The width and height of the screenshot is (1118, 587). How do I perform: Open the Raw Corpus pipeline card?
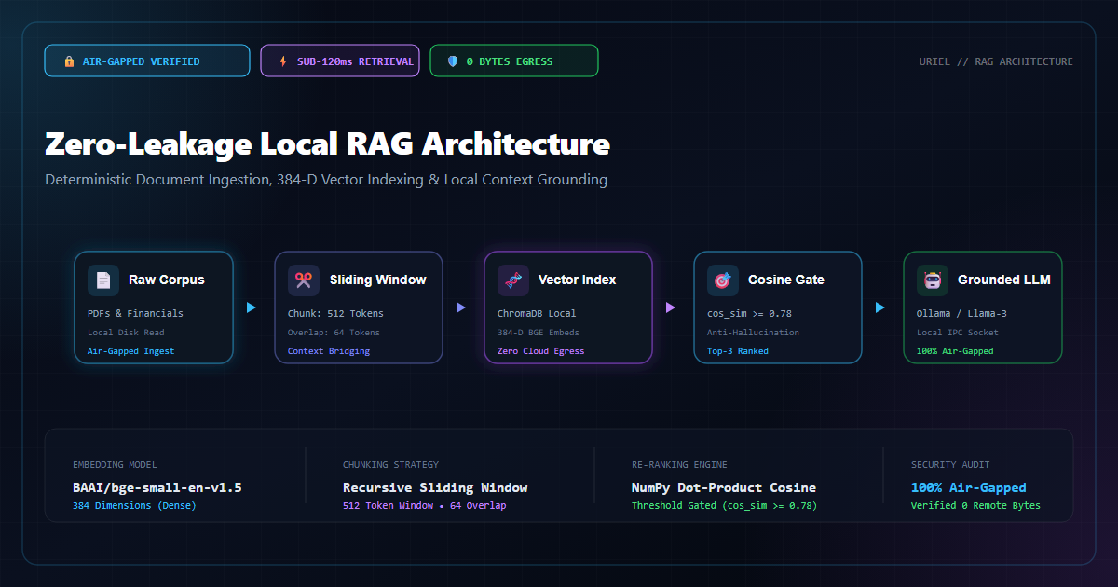154,307
